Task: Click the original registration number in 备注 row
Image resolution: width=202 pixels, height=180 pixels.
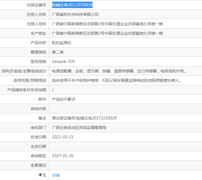Action: tap(84, 118)
